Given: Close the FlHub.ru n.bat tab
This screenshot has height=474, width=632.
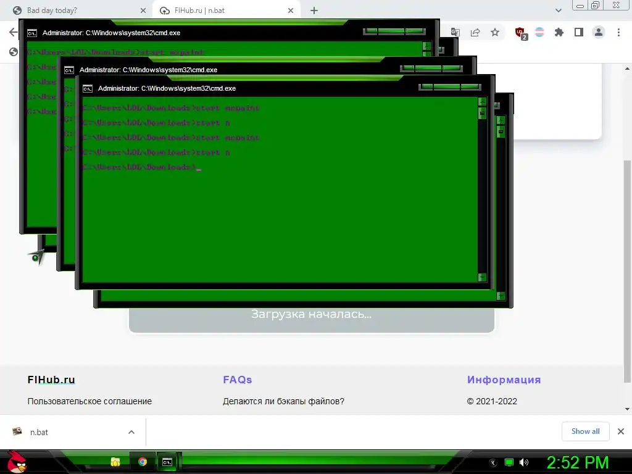Looking at the screenshot, I should click(291, 10).
